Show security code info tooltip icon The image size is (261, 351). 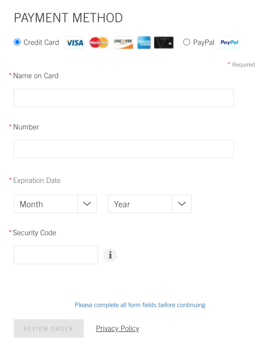tap(110, 255)
